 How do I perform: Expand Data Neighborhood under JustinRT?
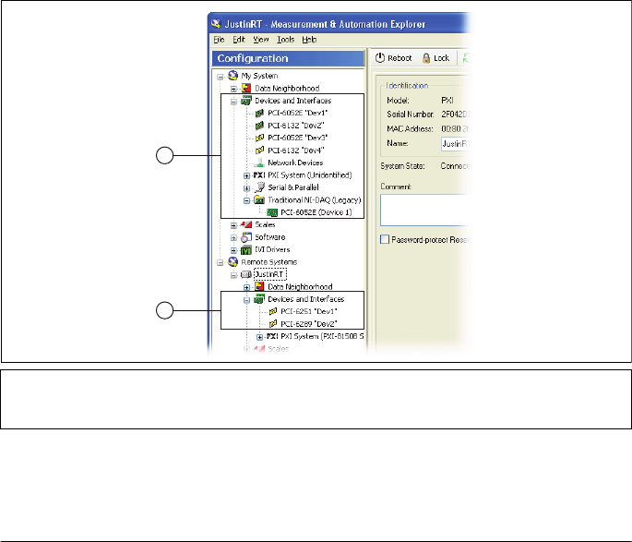246,287
